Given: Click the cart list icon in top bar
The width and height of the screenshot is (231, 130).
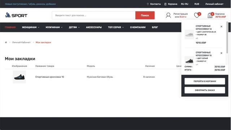Looking at the screenshot, I should point(165,4).
